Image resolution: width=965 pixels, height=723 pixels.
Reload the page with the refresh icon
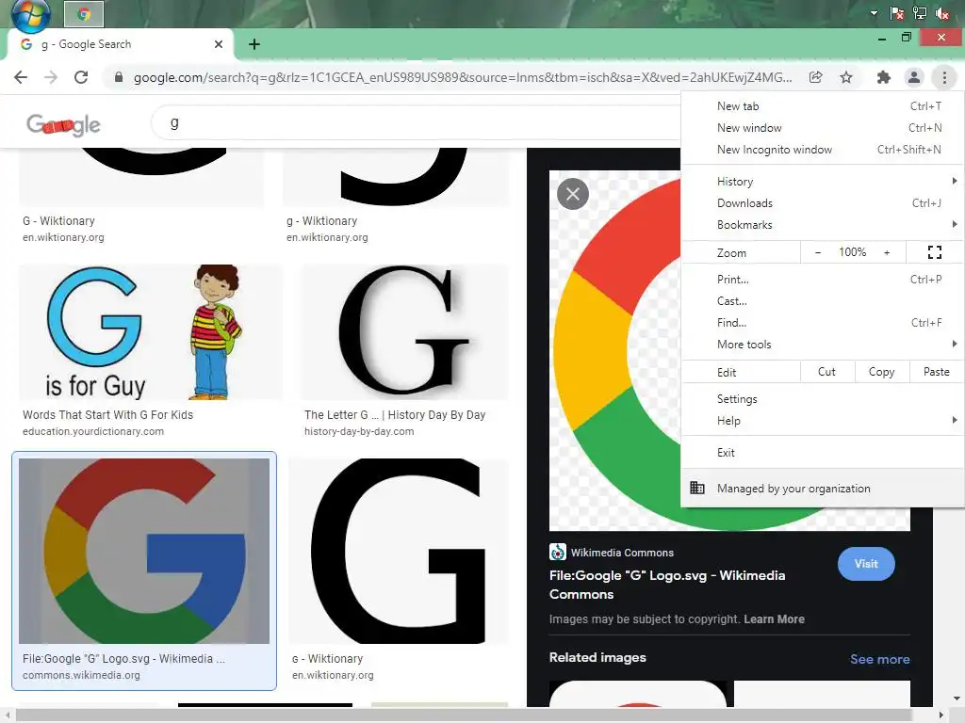point(81,77)
